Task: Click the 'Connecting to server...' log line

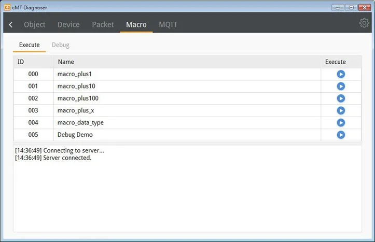Action: 60,150
